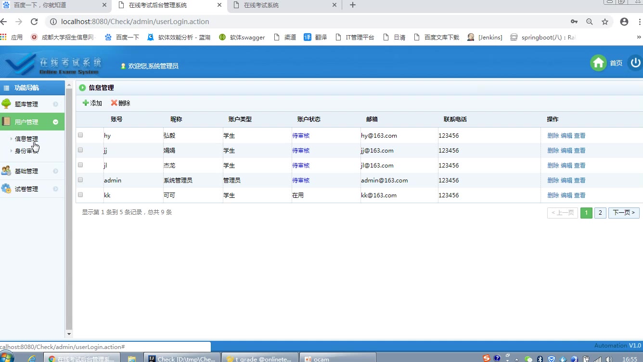643x362 pixels.
Task: Expand the 试卷管理 sidebar section
Action: point(55,189)
